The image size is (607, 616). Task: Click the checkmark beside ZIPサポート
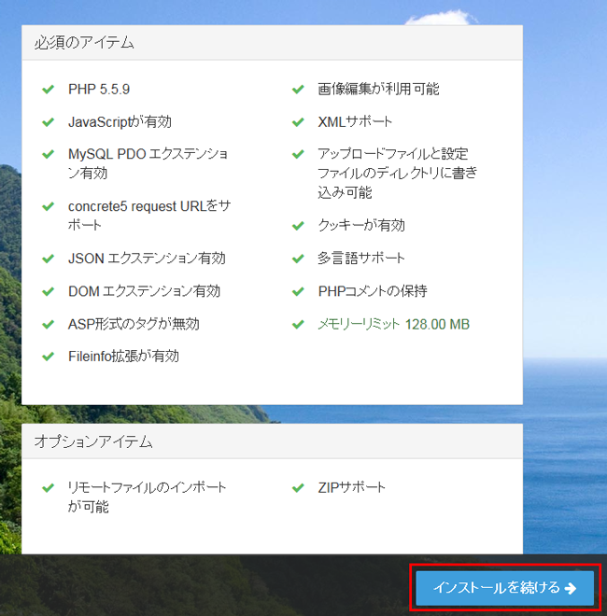point(298,488)
